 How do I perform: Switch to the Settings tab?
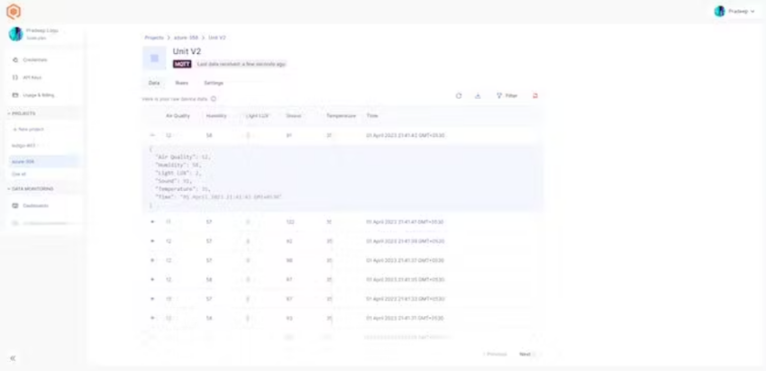click(x=214, y=83)
